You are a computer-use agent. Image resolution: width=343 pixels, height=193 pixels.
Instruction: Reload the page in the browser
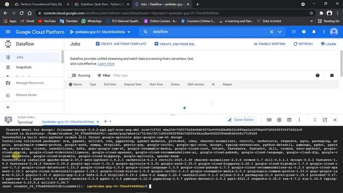click(x=21, y=13)
